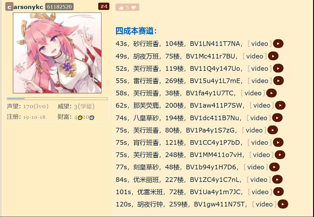Click play icon for 120s 胡夜行钟 row

[283, 204]
